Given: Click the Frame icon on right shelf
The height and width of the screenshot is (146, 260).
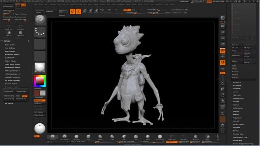Looking at the screenshot, I should pyautogui.click(x=223, y=83).
